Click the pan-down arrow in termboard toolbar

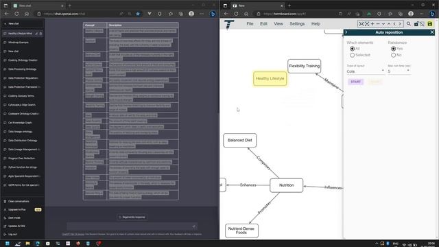[383, 24]
